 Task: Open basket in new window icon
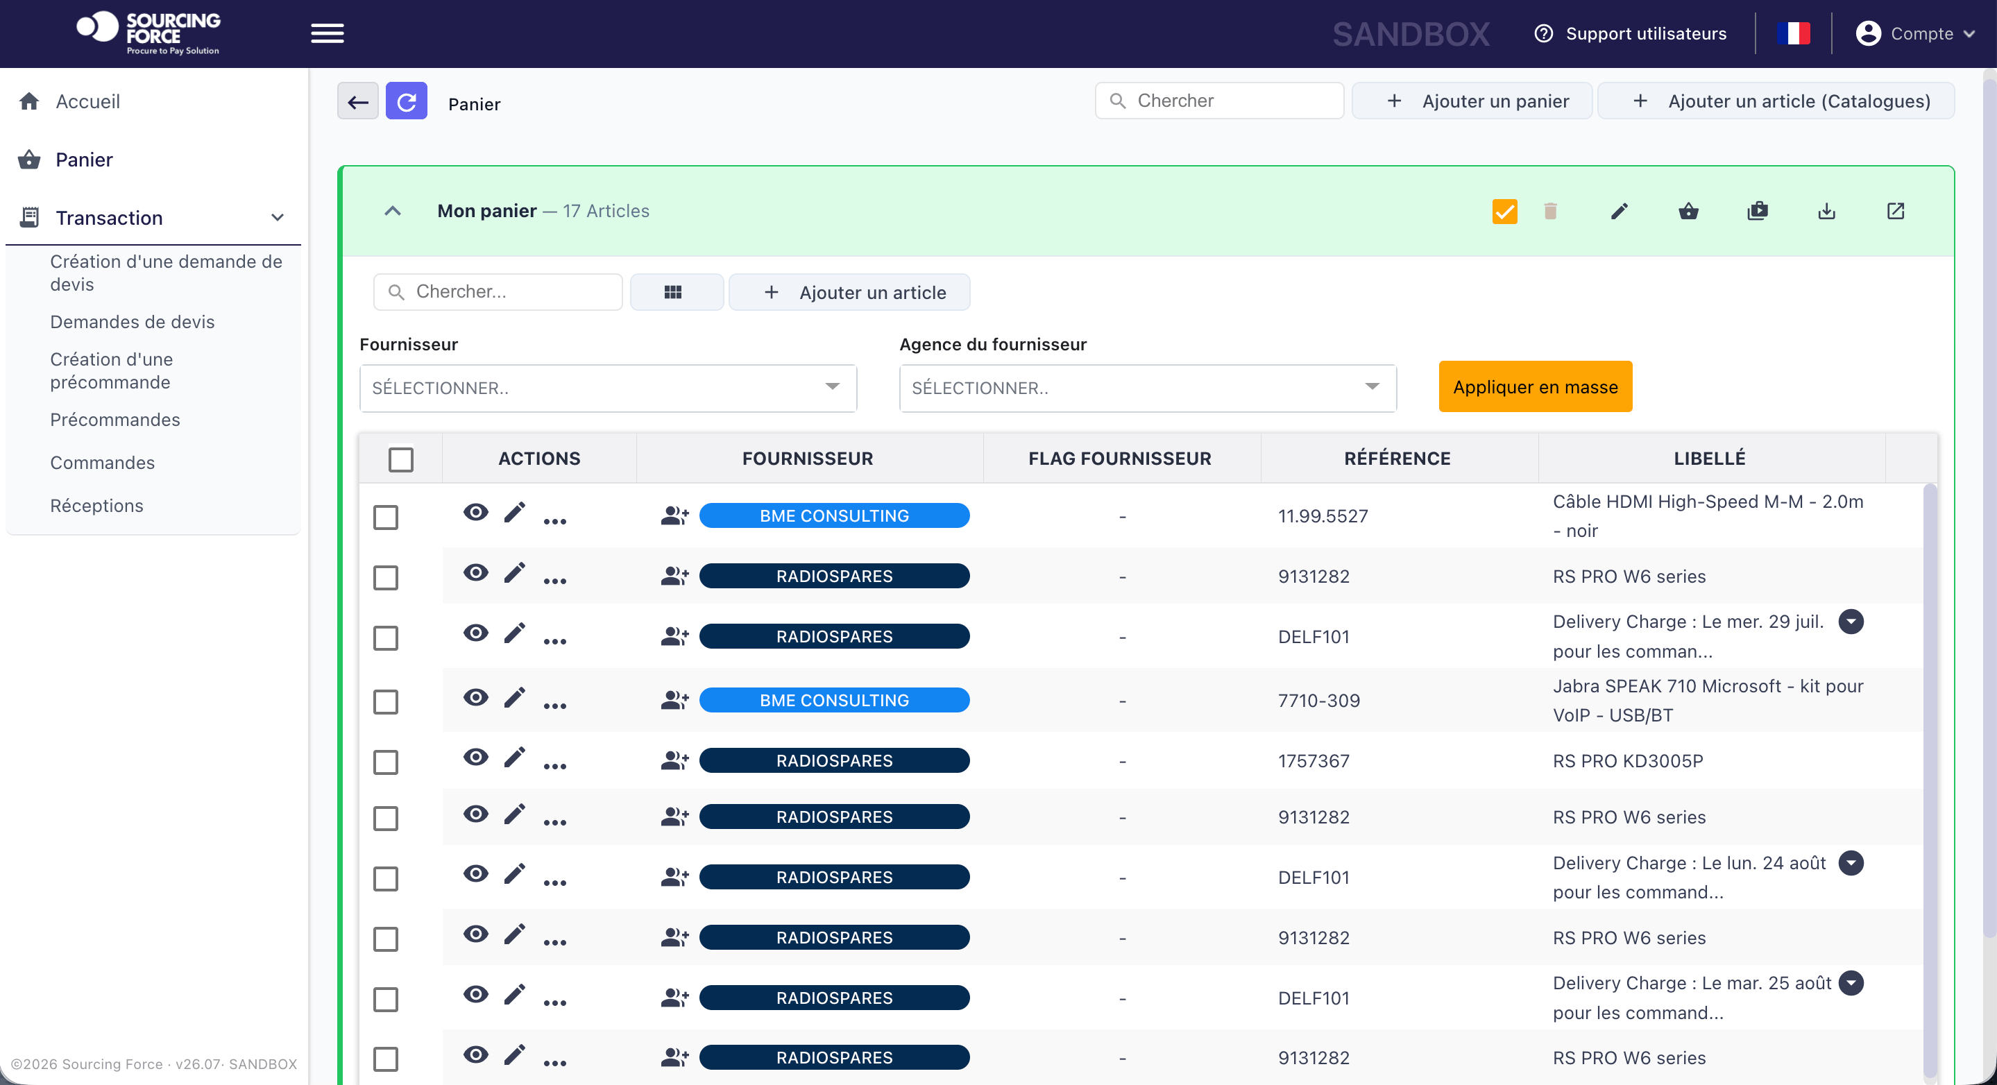coord(1896,211)
